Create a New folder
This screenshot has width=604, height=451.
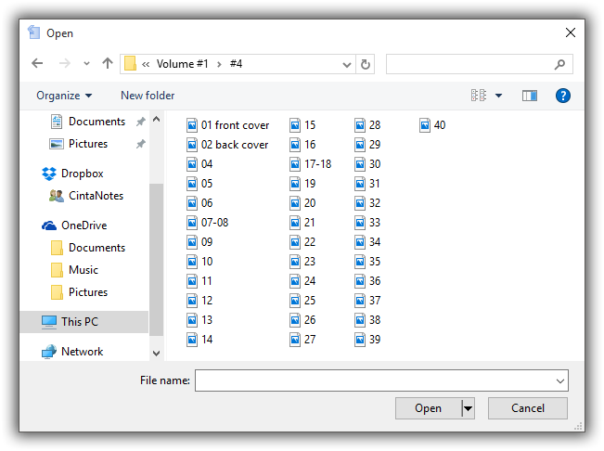(148, 96)
